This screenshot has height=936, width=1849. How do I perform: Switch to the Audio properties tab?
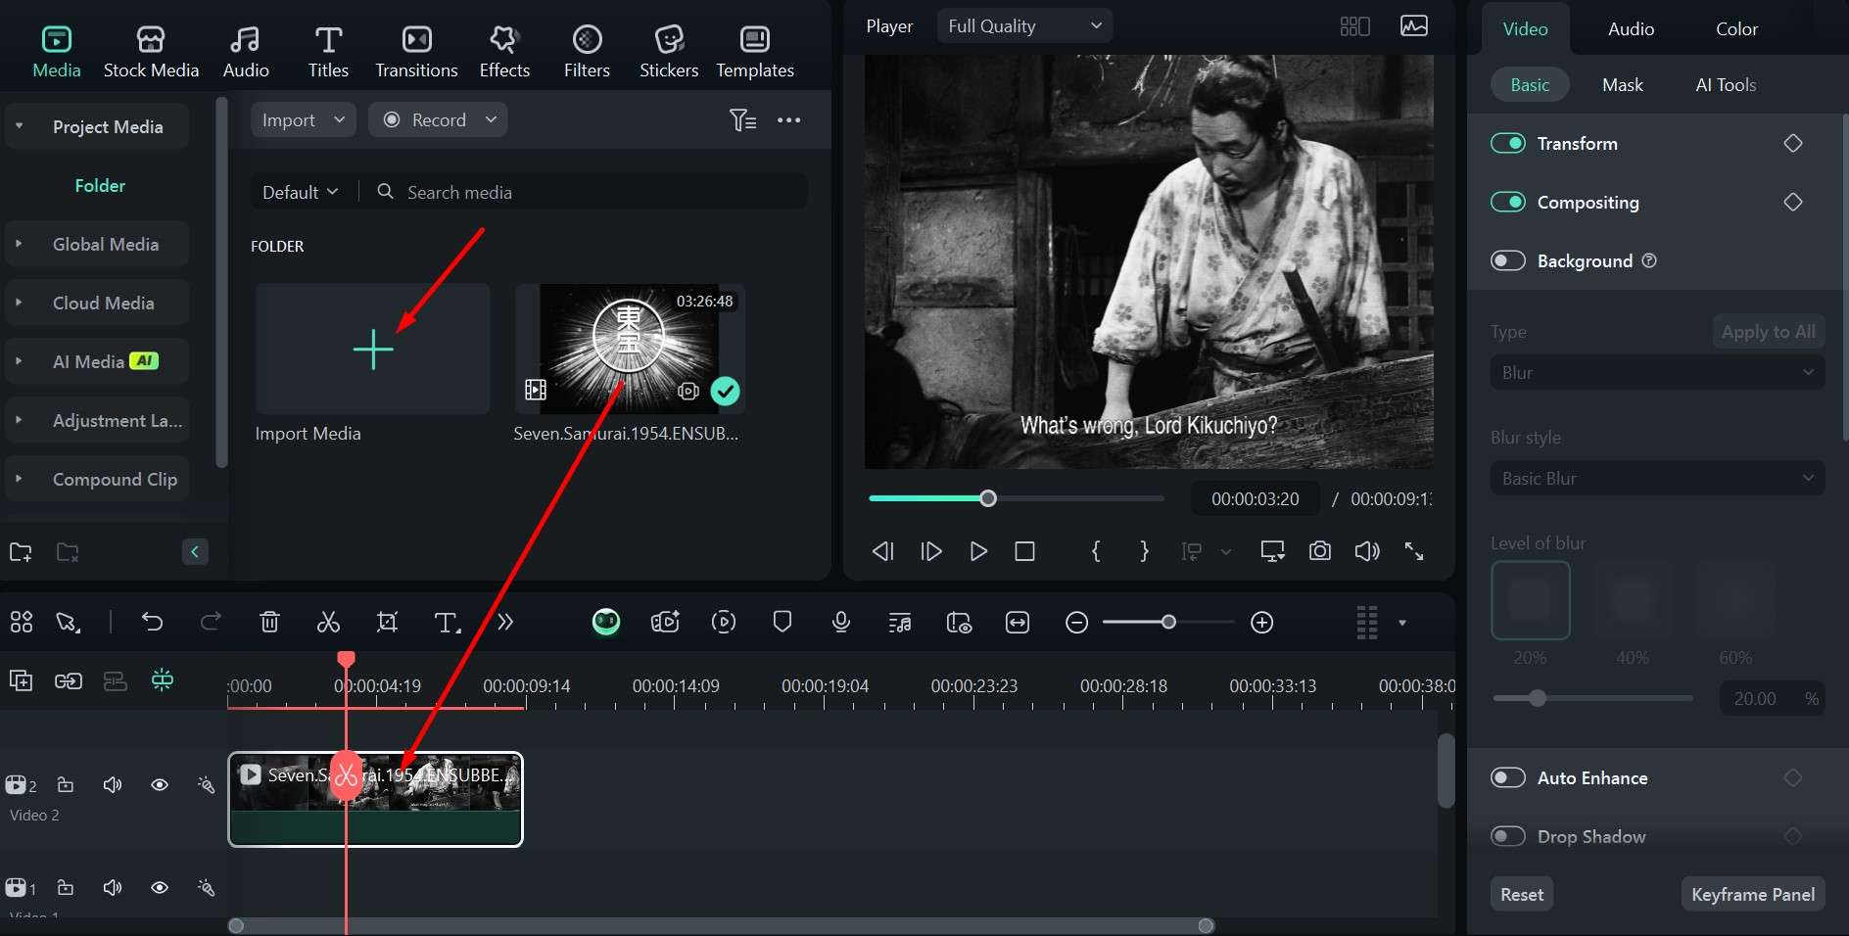click(1631, 29)
